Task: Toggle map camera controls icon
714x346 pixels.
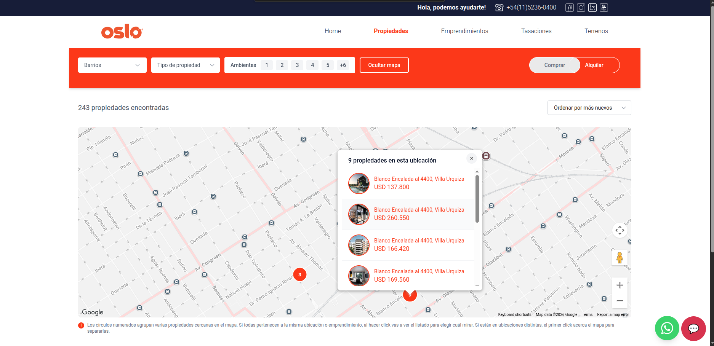Action: click(620, 230)
